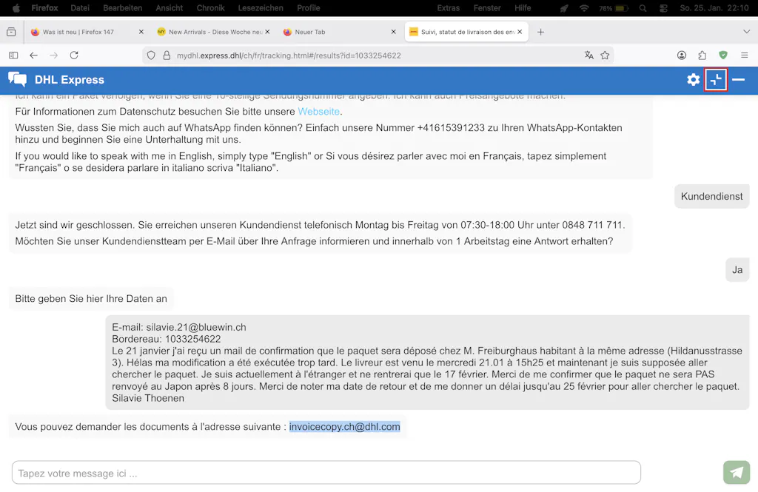Send the message with the paper-plane button
This screenshot has height=492, width=758.
click(737, 472)
